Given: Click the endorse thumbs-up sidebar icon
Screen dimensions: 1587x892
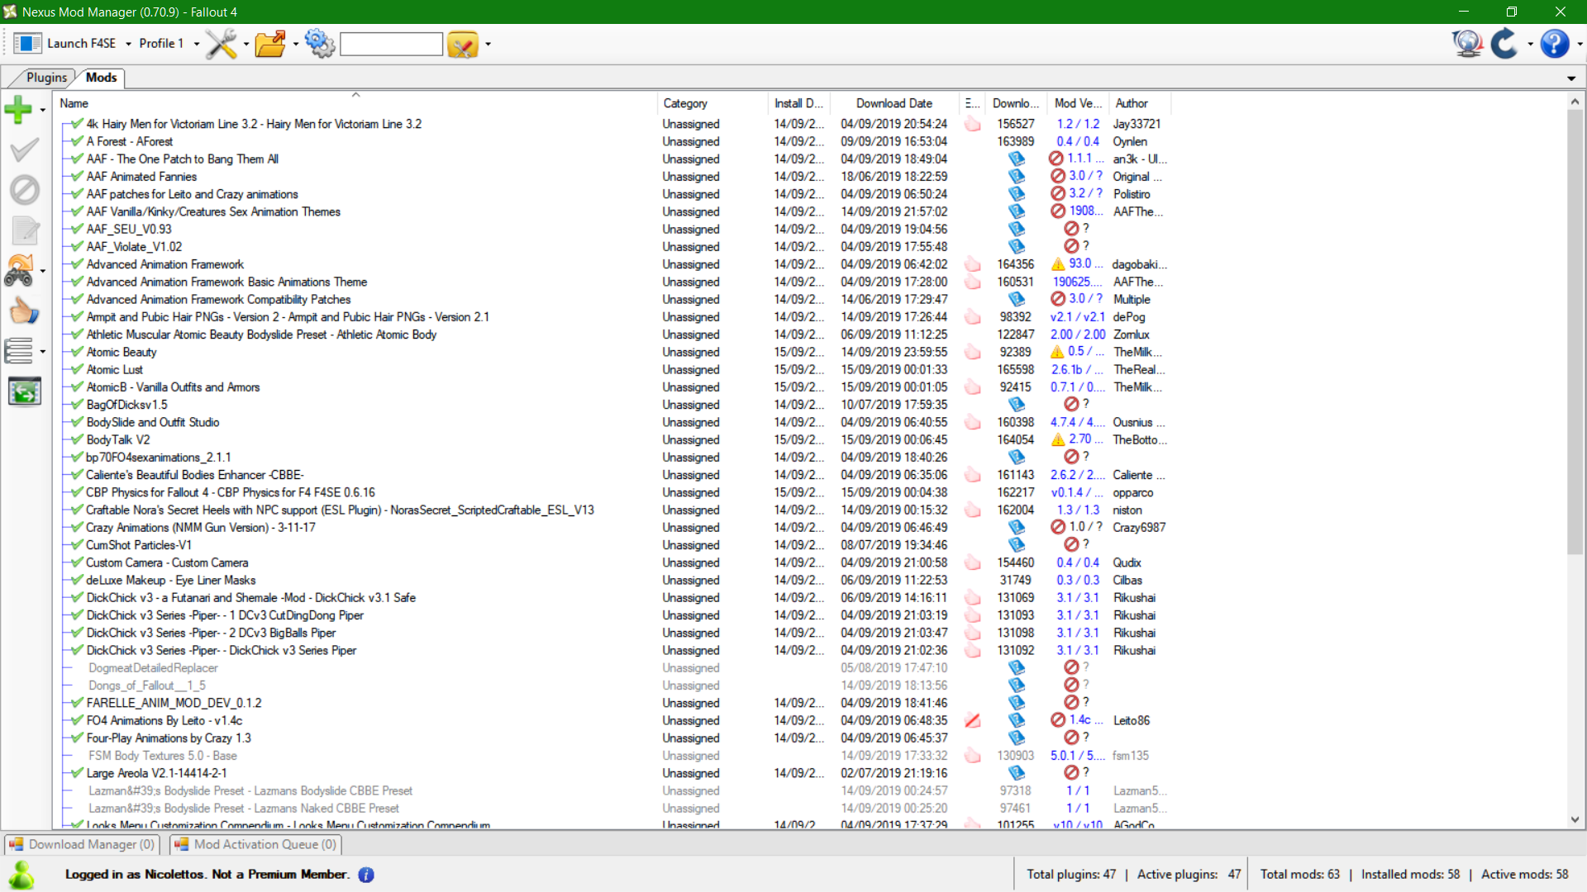Looking at the screenshot, I should pyautogui.click(x=24, y=311).
